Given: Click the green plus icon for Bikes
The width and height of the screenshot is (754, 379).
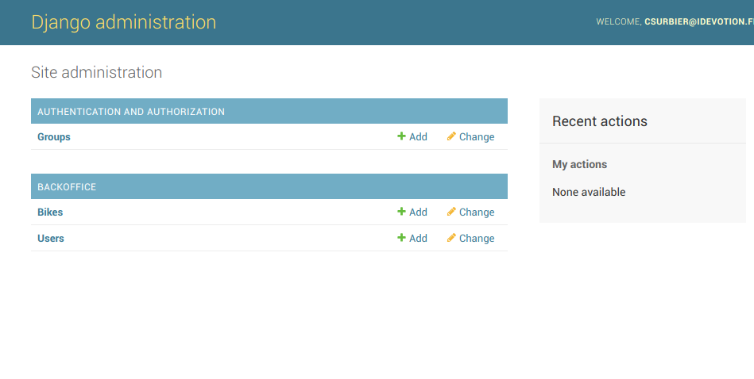Looking at the screenshot, I should coord(401,212).
